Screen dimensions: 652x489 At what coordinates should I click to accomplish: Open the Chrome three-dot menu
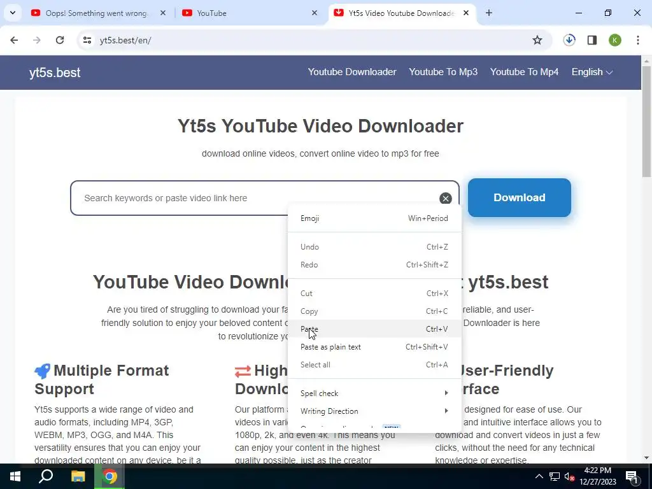pos(638,40)
